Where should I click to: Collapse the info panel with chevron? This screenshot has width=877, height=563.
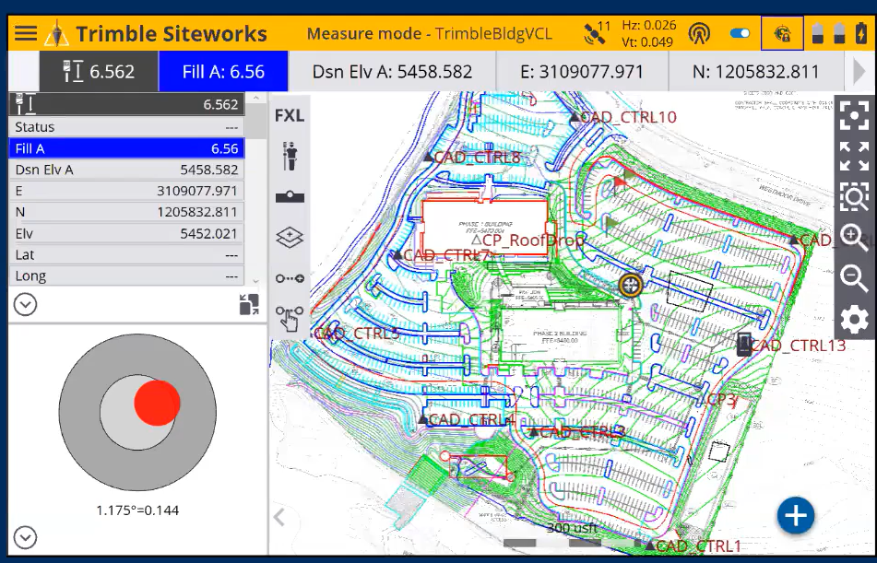(25, 305)
